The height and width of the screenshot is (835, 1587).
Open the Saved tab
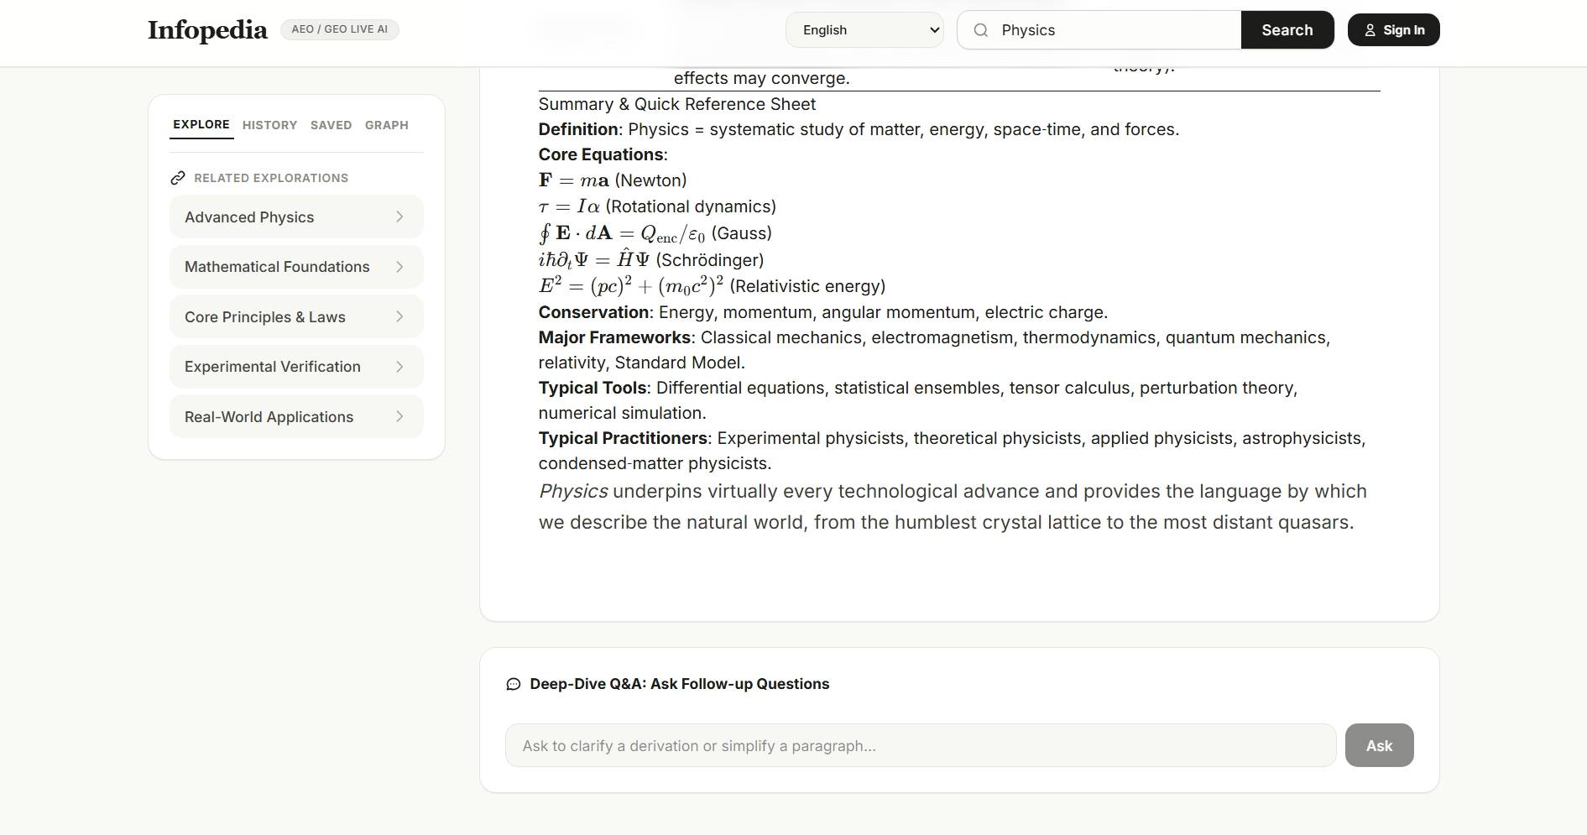click(331, 125)
